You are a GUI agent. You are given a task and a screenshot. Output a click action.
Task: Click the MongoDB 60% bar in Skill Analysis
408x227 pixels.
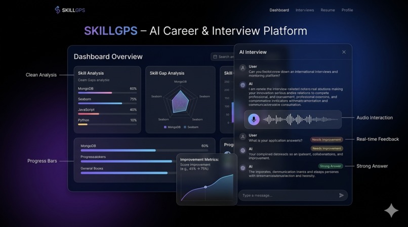[x=107, y=93]
